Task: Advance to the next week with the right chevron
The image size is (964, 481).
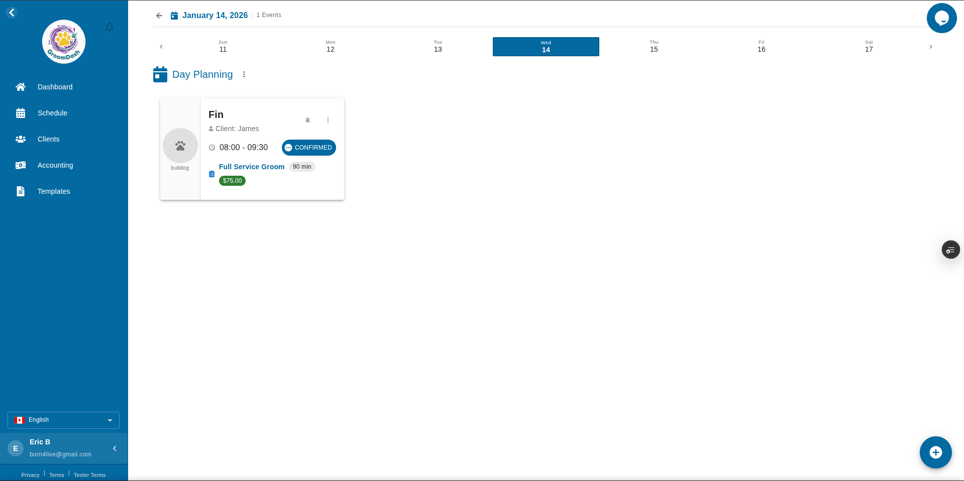Action: pos(931,46)
